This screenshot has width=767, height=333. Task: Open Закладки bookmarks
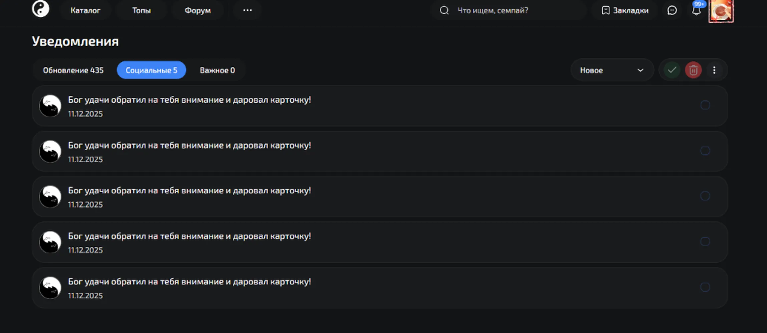(x=625, y=10)
